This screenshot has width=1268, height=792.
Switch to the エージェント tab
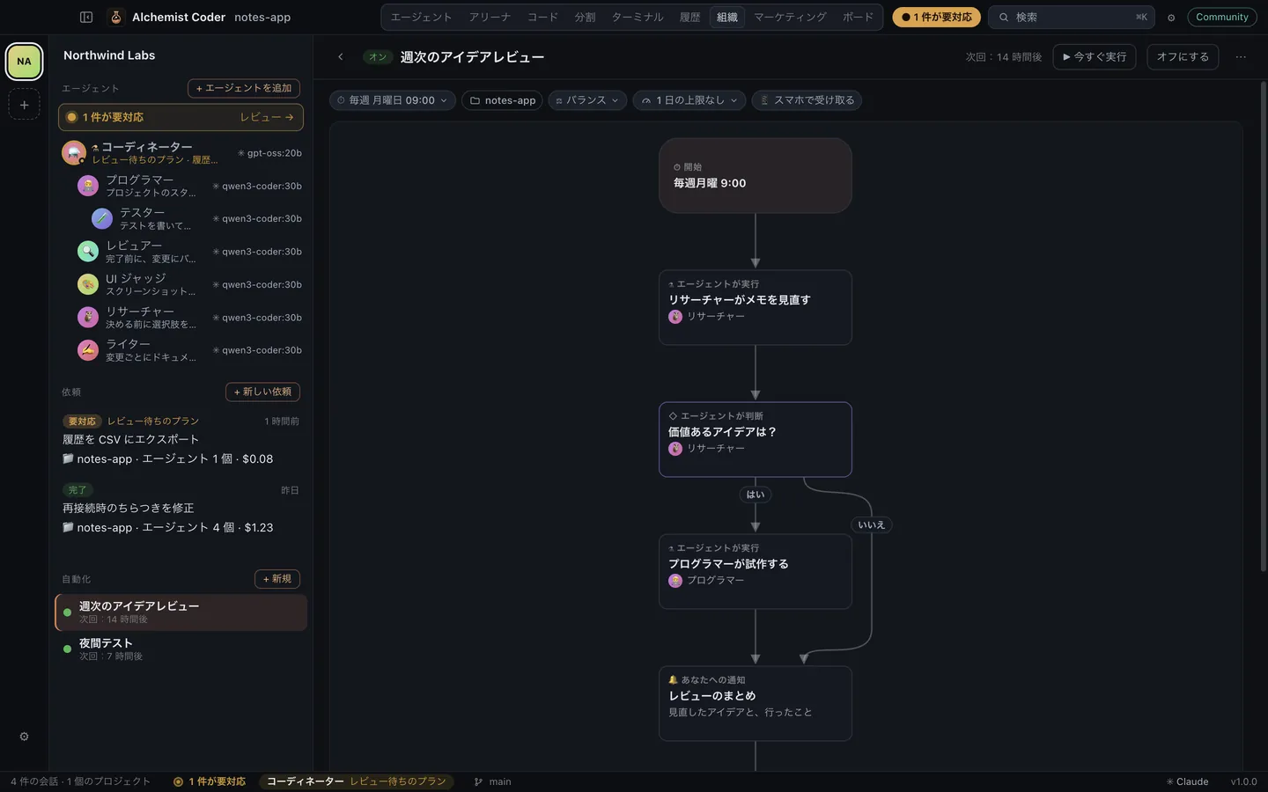point(421,18)
